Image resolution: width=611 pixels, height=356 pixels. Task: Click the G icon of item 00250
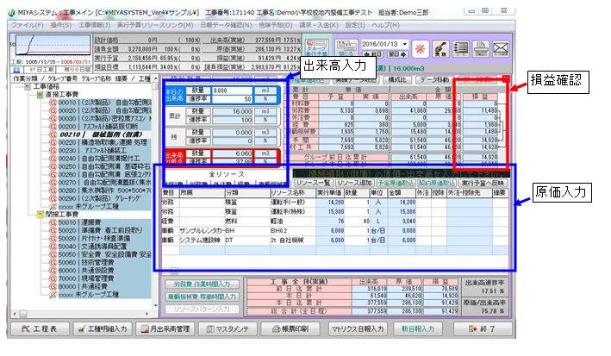(x=53, y=166)
